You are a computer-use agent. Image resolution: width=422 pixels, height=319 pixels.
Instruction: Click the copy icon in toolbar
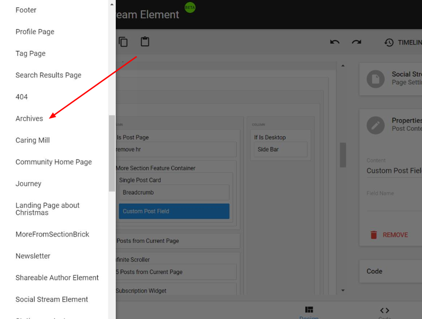coord(123,42)
